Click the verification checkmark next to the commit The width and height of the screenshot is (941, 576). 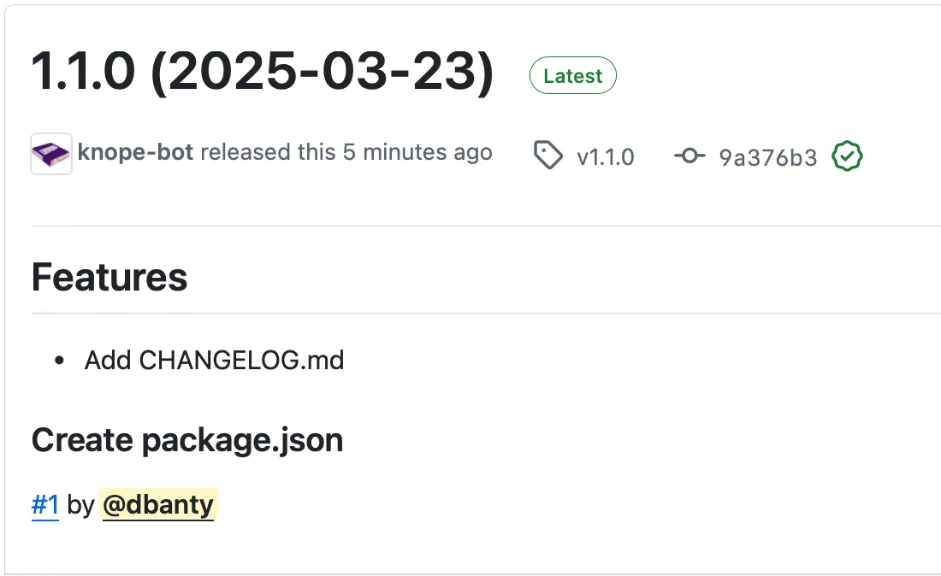(x=847, y=156)
